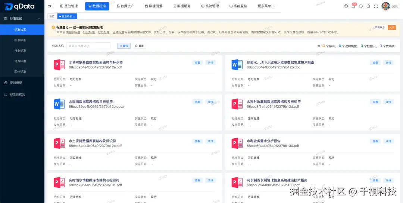This screenshot has height=203, width=403.
Task: Focus the 标准名称 input field
Action: [88, 46]
